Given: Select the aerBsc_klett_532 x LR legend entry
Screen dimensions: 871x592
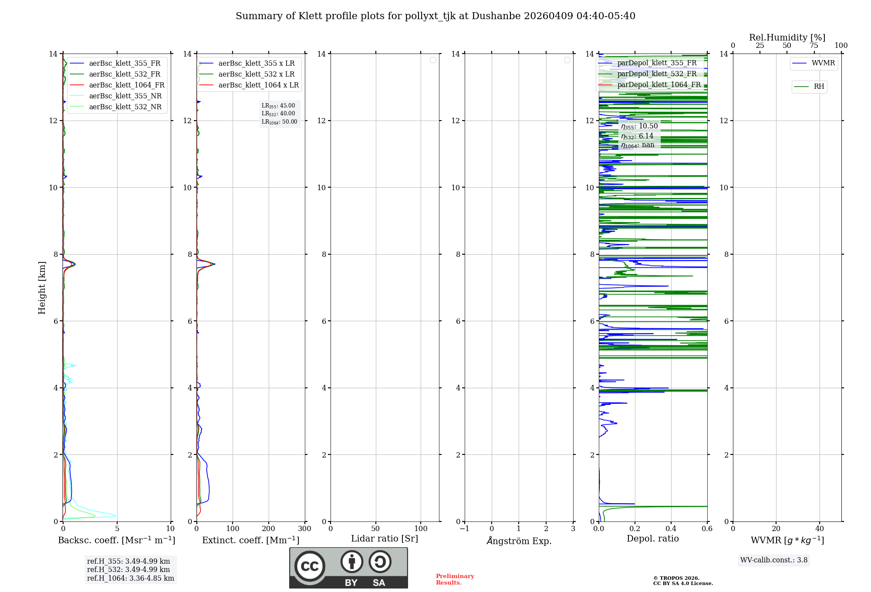Looking at the screenshot, I should (256, 74).
